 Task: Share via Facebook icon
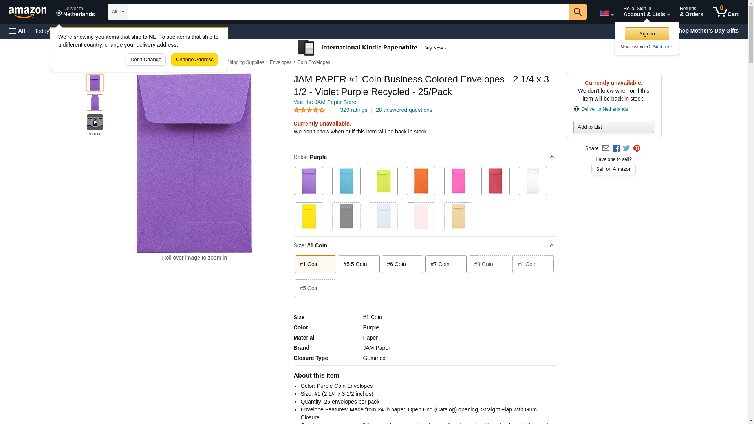616,148
